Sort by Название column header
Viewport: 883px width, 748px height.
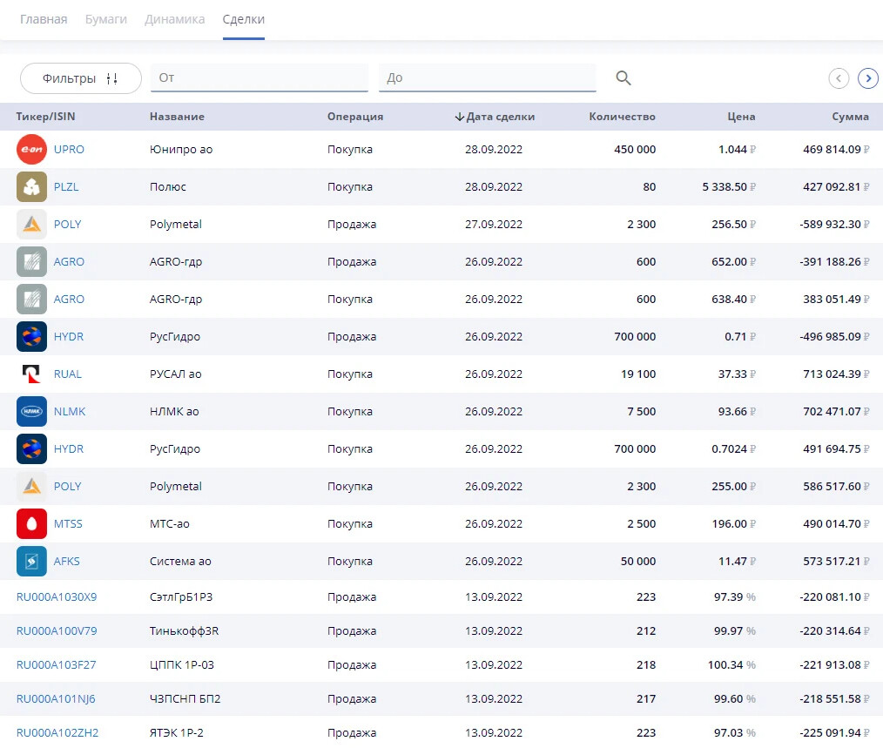(177, 117)
